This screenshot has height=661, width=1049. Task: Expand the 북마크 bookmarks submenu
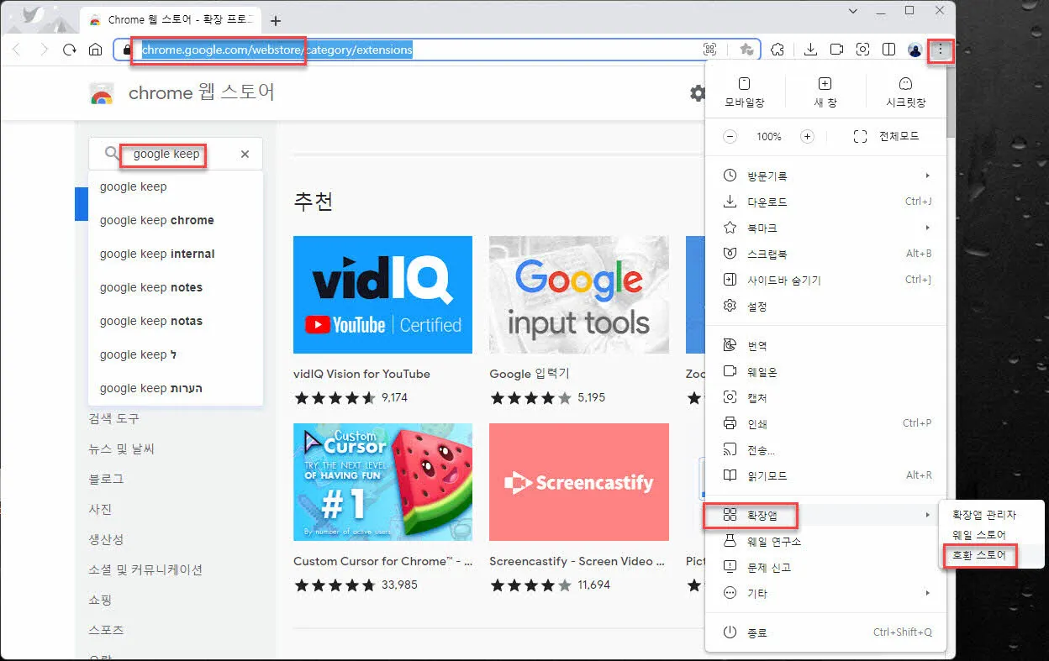point(826,228)
